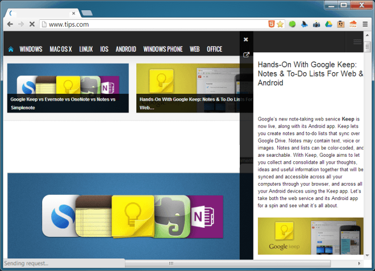
Task: Click the camera screenshot extension icon
Action: pyautogui.click(x=316, y=24)
